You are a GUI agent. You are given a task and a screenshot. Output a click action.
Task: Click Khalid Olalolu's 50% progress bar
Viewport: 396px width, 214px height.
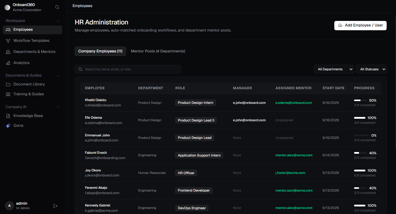[x=360, y=100]
